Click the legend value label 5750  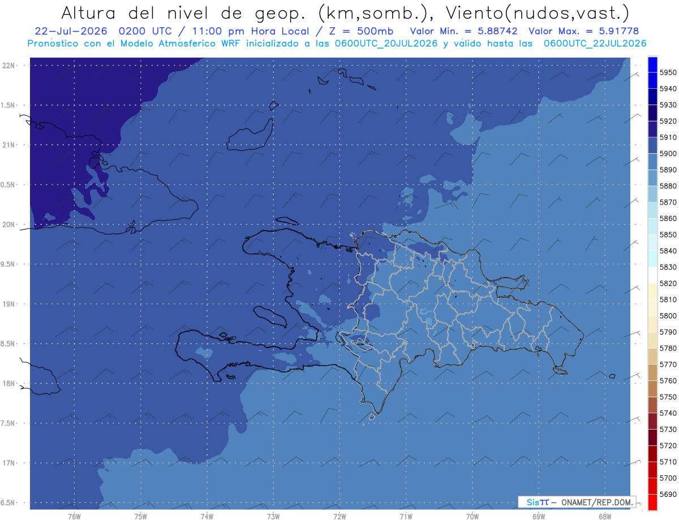[668, 397]
